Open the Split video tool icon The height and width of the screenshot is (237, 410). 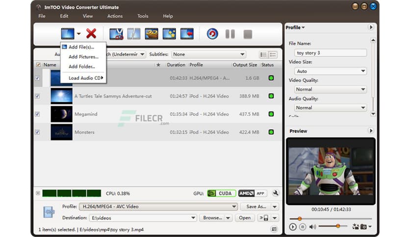click(x=134, y=34)
